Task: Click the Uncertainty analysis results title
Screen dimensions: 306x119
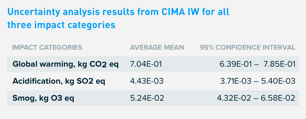Action: click(x=118, y=19)
